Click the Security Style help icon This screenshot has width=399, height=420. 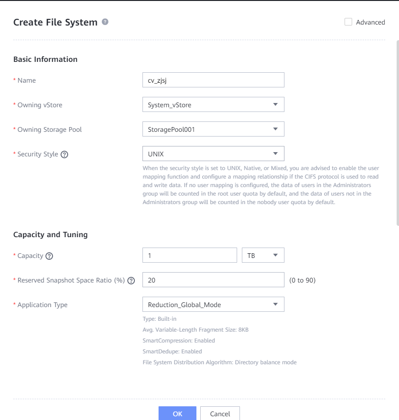pyautogui.click(x=65, y=154)
